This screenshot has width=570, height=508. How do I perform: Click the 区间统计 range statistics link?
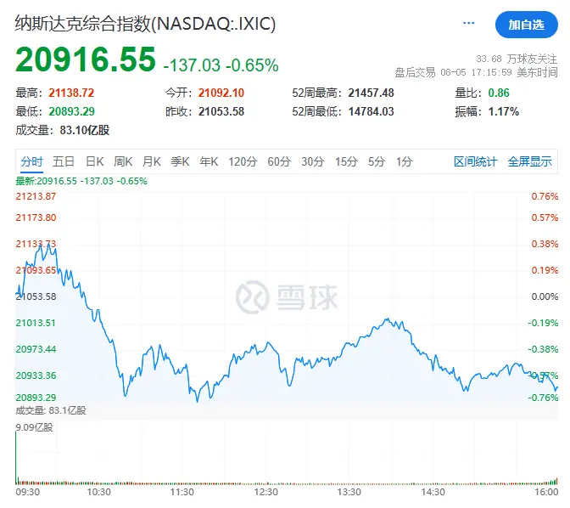click(x=476, y=161)
